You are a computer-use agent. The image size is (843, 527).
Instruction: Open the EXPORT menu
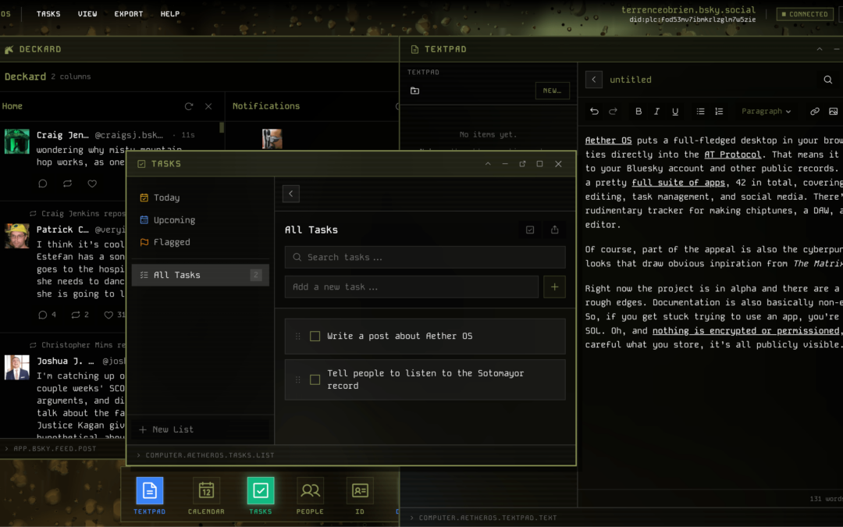[x=128, y=13]
